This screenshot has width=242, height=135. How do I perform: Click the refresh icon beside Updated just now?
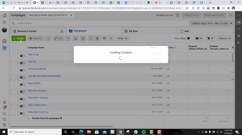[x=177, y=15]
